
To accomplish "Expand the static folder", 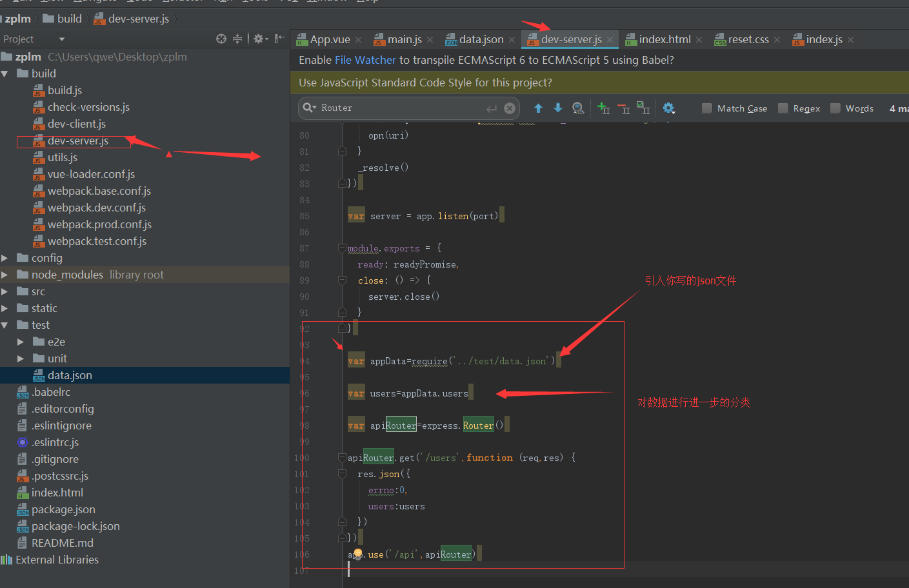I will point(5,308).
